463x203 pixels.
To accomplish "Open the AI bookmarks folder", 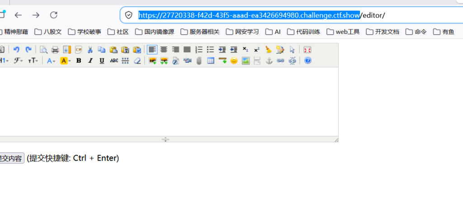I will click(273, 32).
